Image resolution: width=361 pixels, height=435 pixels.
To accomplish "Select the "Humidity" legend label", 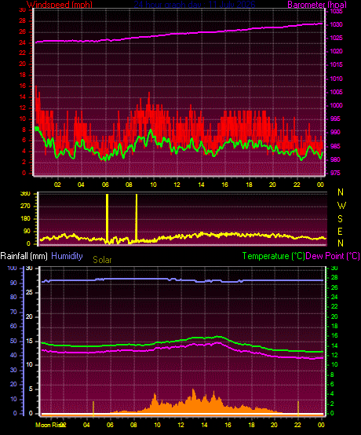I will tap(67, 256).
